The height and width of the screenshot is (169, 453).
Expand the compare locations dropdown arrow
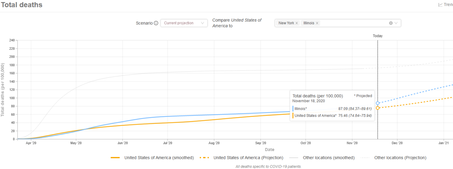click(x=396, y=23)
